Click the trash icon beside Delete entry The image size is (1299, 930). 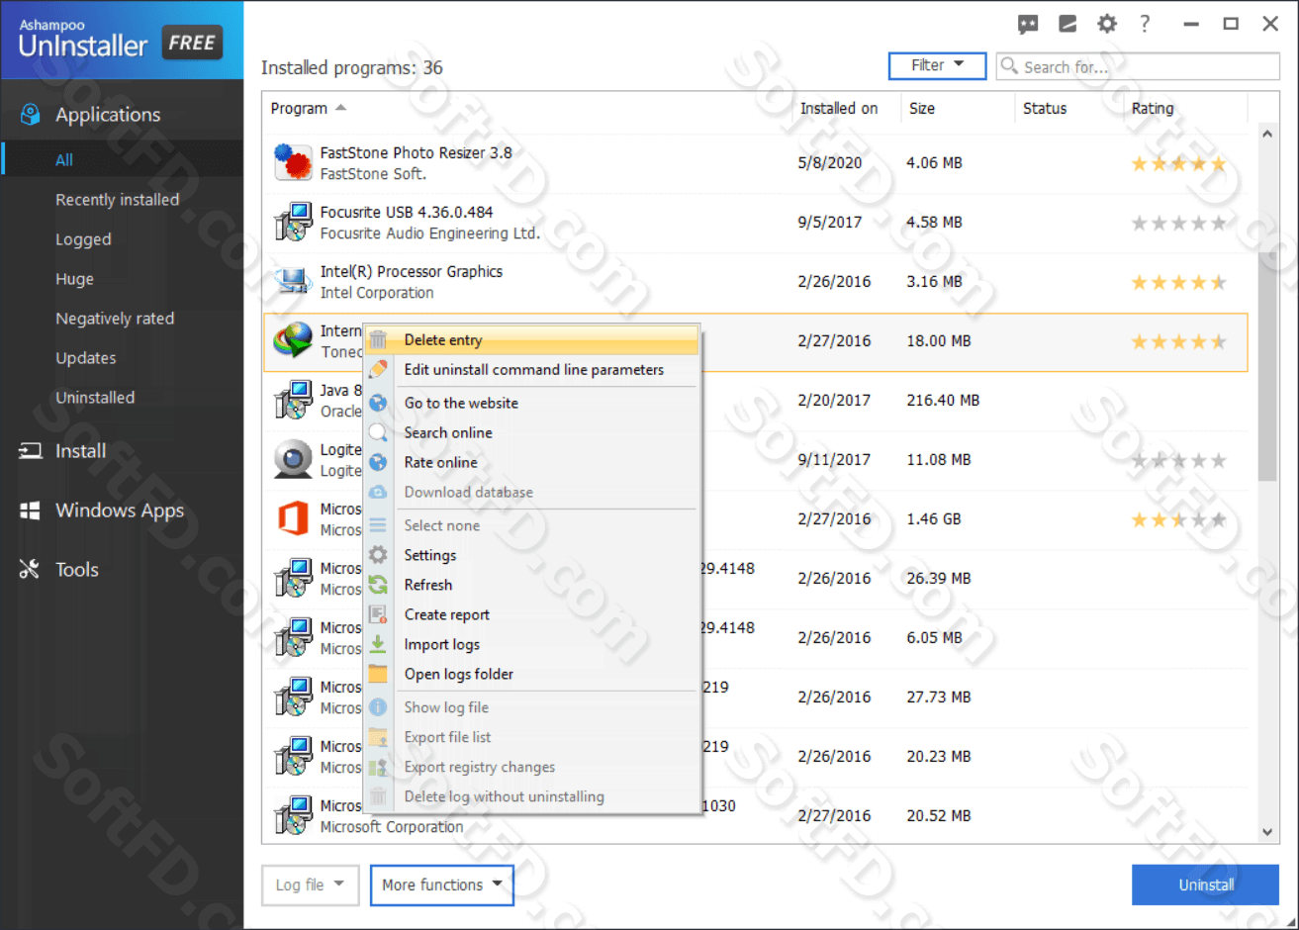pyautogui.click(x=378, y=339)
